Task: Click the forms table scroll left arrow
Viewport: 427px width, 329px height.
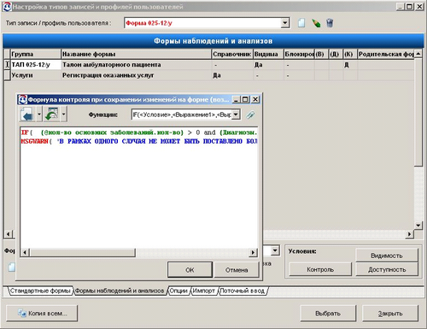Action: coord(9,234)
